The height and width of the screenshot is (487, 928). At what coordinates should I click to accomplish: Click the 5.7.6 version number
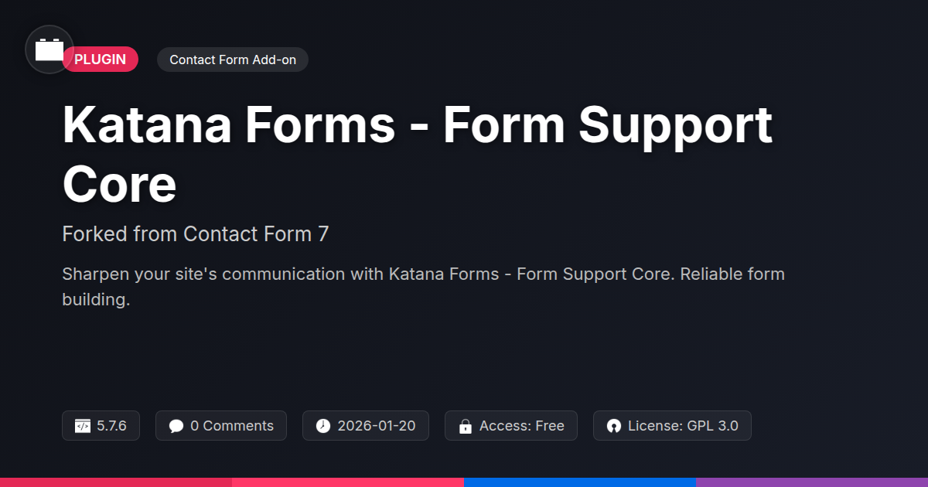pyautogui.click(x=111, y=426)
